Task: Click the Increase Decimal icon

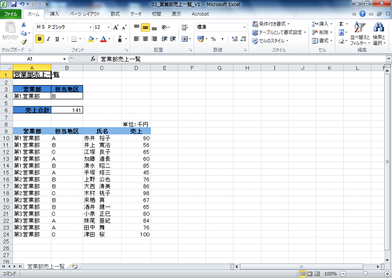Action: point(235,39)
